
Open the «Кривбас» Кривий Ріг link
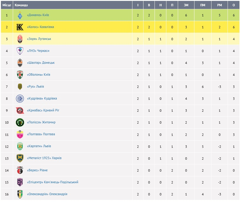click(x=43, y=111)
